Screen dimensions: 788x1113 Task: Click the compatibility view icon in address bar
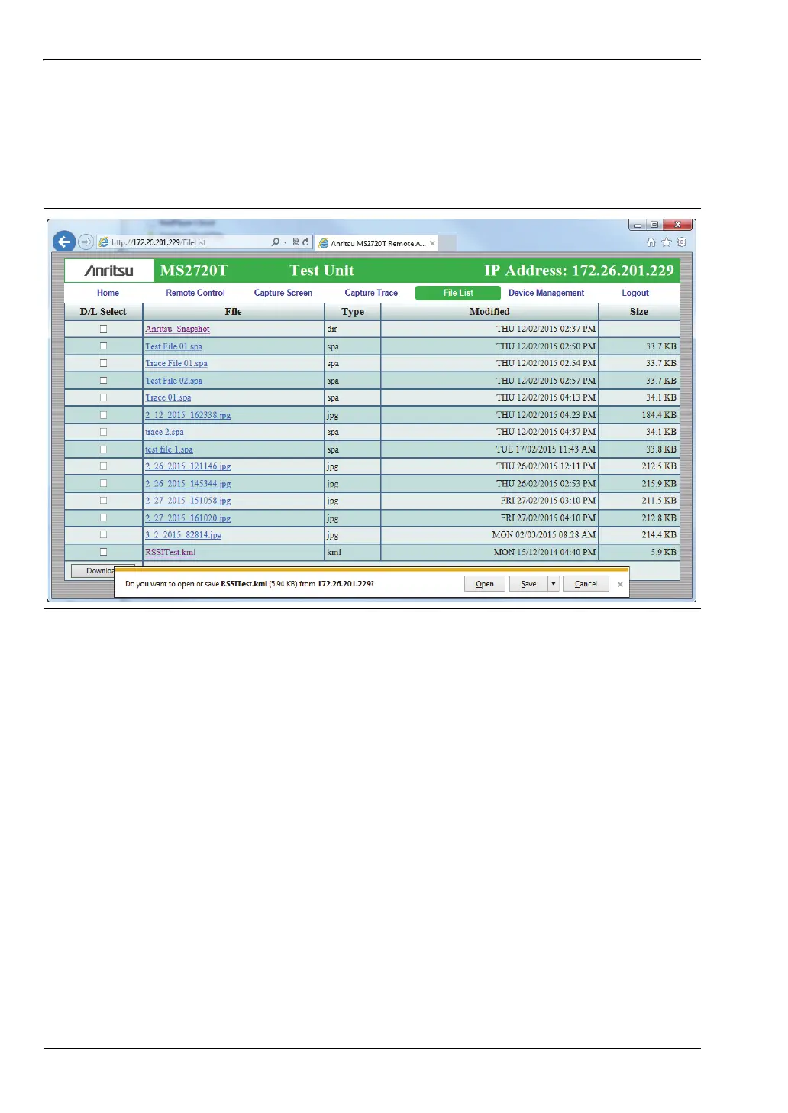295,242
